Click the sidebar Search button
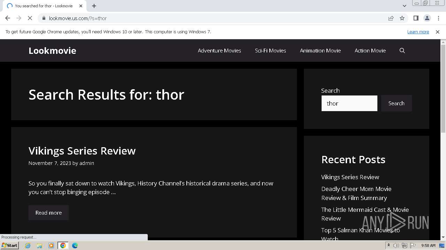 pyautogui.click(x=397, y=103)
